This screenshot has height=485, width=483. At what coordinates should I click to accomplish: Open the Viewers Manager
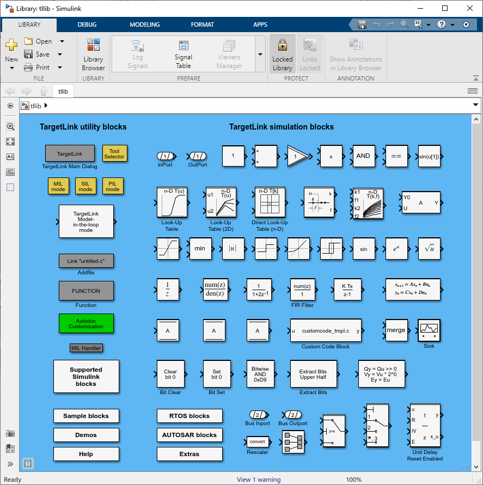(228, 53)
